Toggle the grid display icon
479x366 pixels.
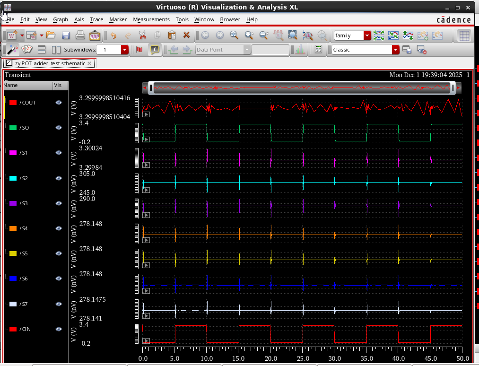point(464,35)
